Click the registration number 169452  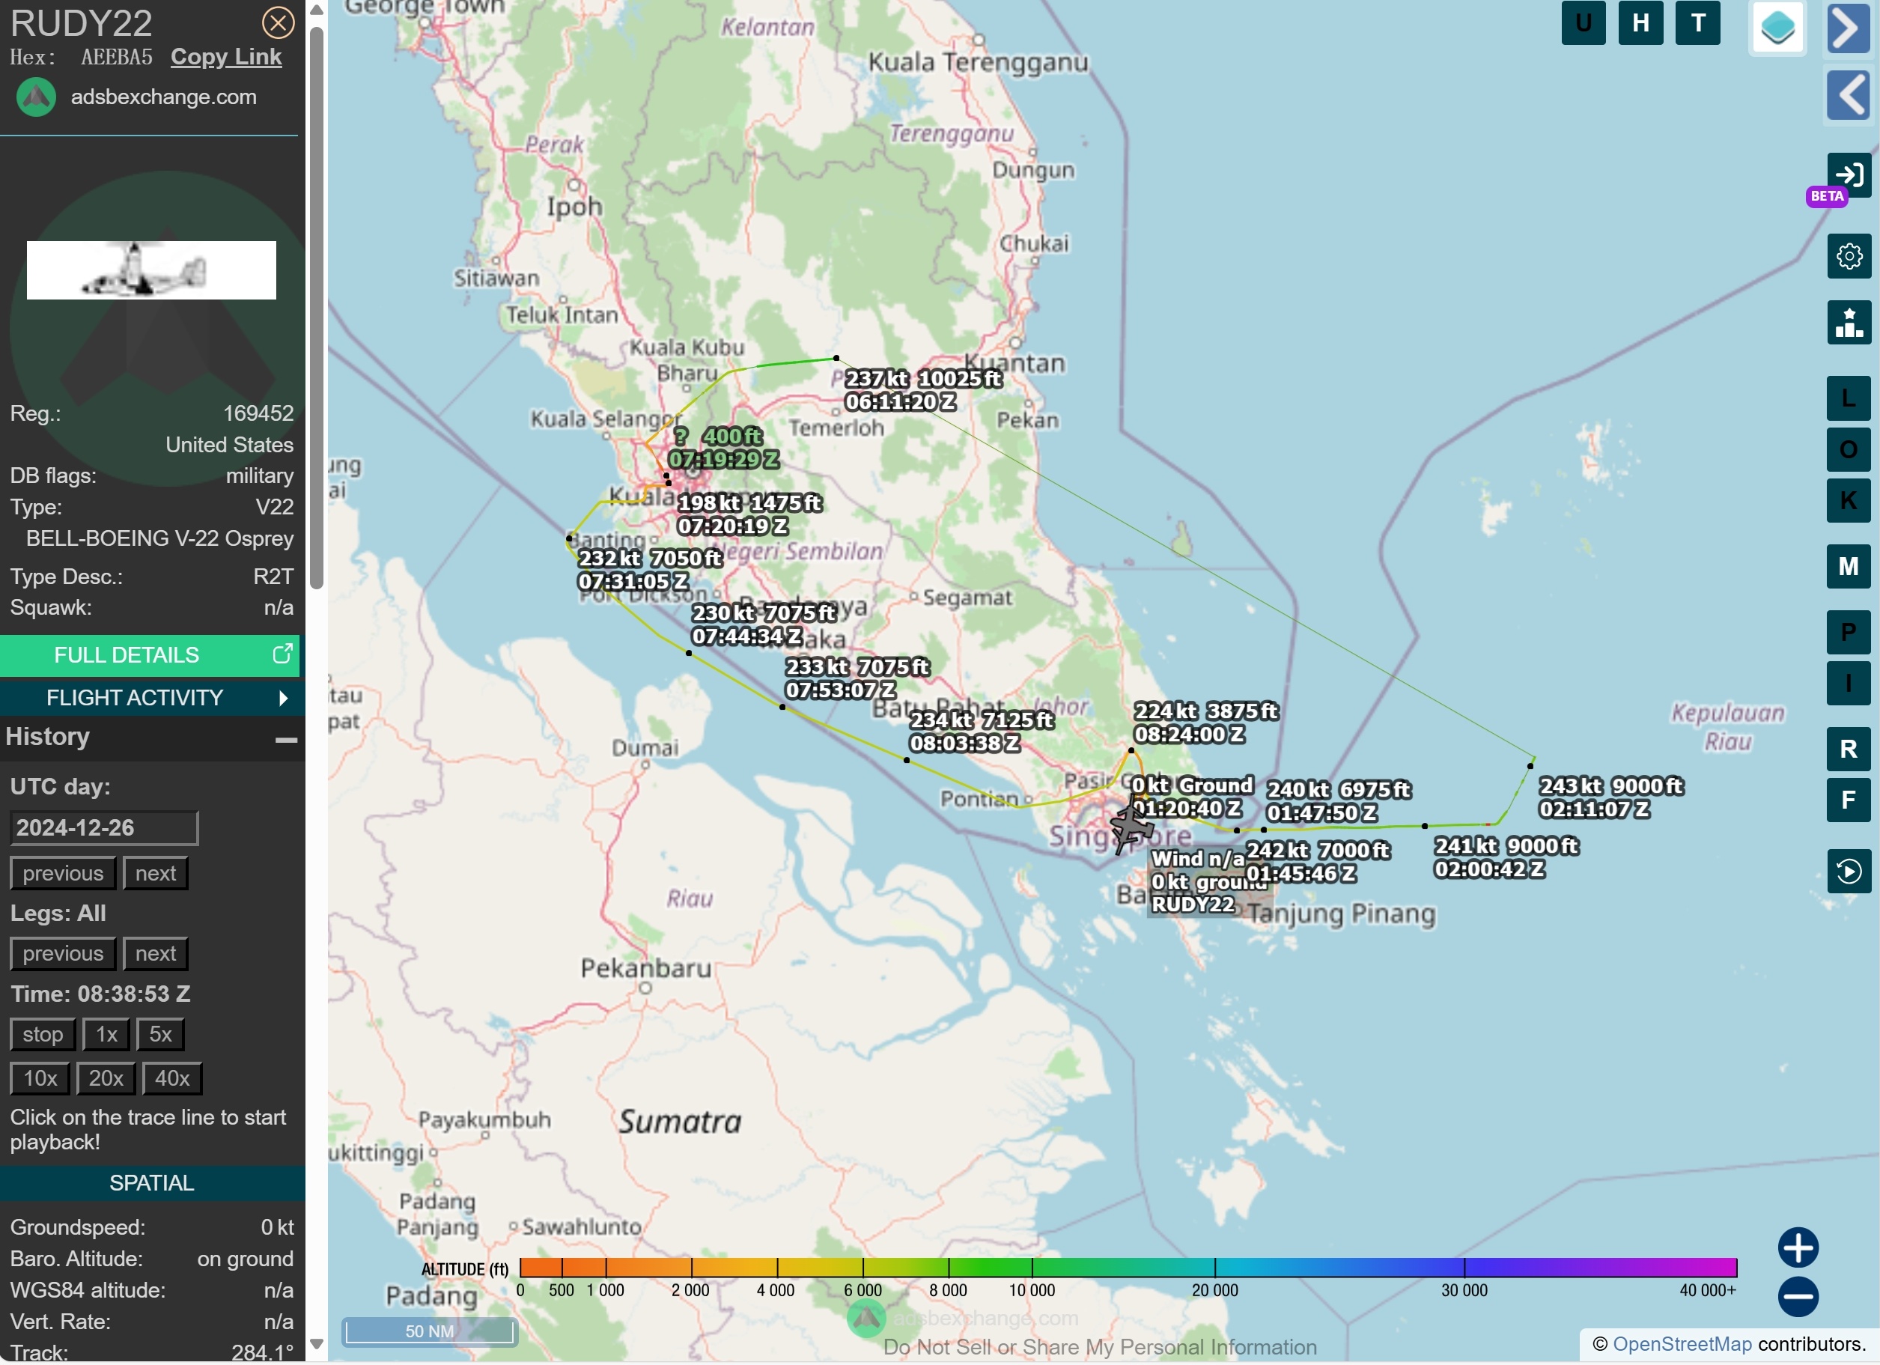click(x=258, y=413)
